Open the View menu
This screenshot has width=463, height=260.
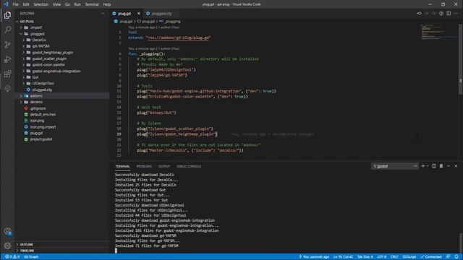[x=56, y=4]
